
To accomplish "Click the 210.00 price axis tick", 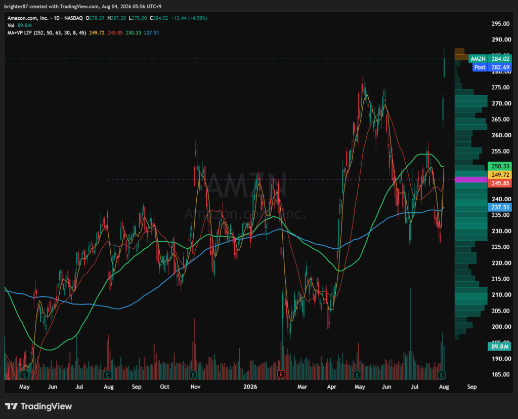I will (501, 294).
